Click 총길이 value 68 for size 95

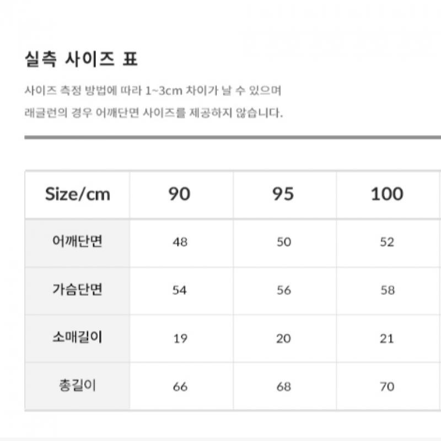(283, 386)
